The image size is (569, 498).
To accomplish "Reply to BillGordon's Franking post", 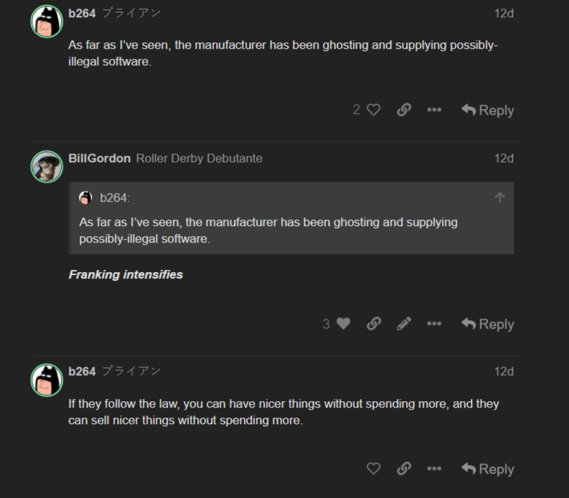I will 488,324.
